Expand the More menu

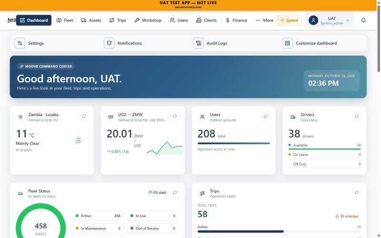tap(264, 20)
